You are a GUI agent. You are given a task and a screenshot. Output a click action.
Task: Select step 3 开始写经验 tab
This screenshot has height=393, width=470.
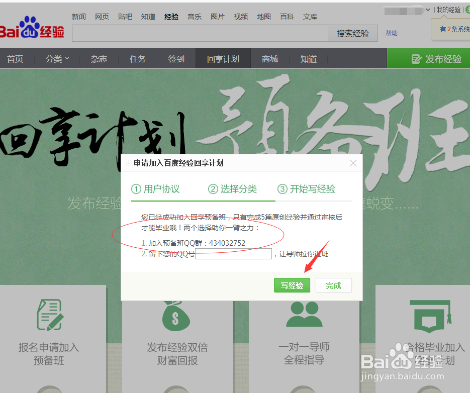pos(306,189)
